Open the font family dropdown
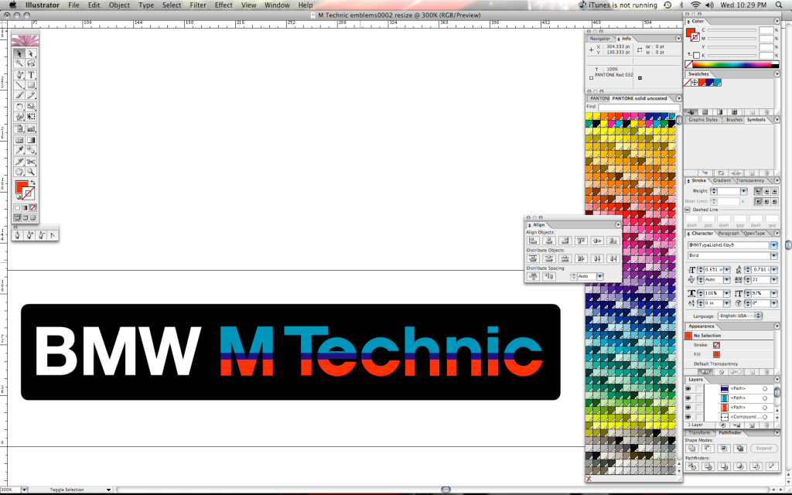Image resolution: width=792 pixels, height=495 pixels. tap(773, 245)
